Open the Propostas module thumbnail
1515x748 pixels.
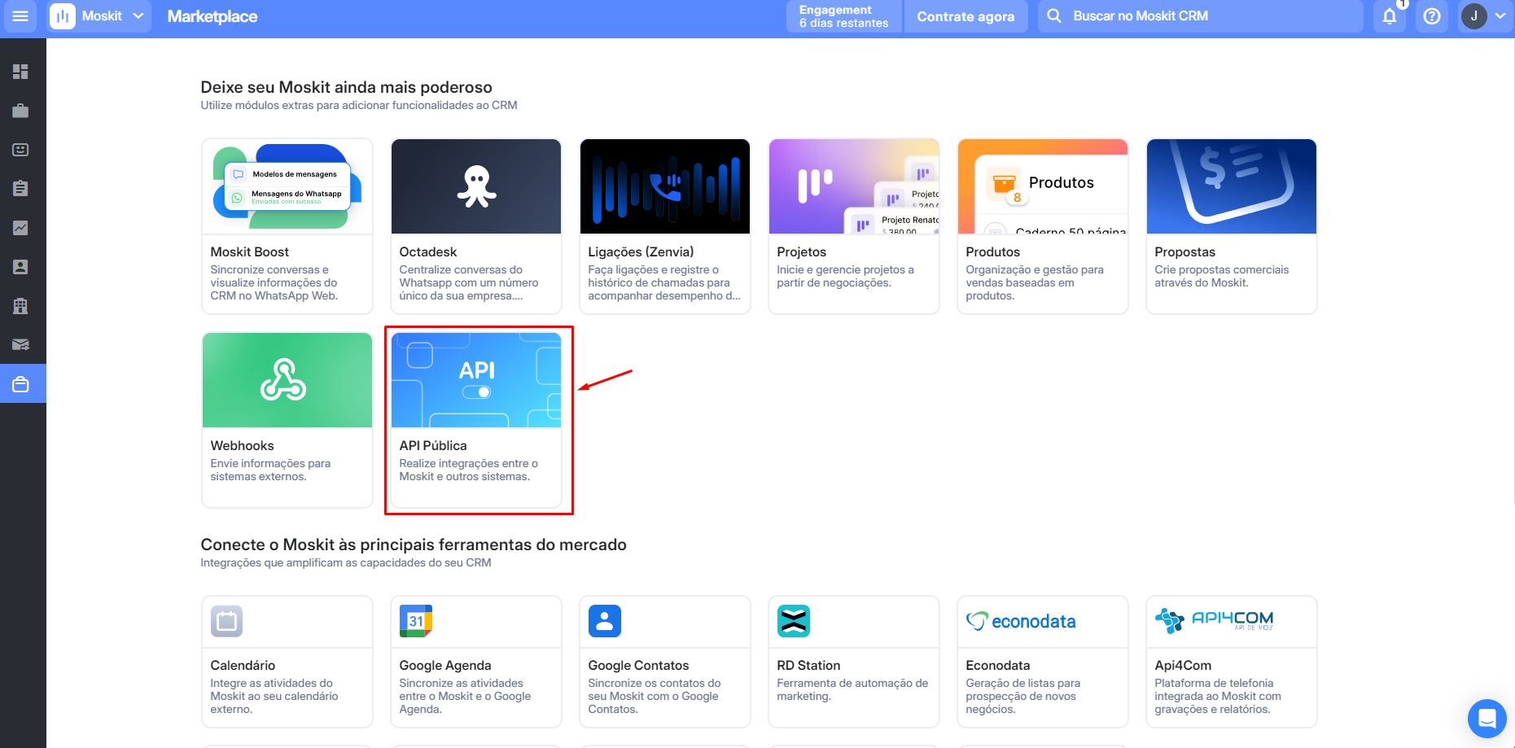coord(1232,186)
